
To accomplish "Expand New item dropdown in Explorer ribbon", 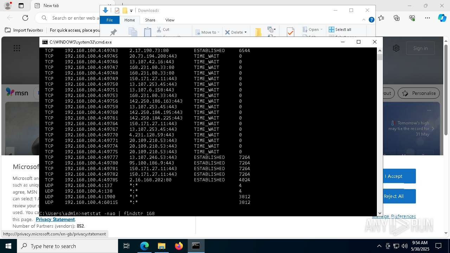I will tap(271, 30).
